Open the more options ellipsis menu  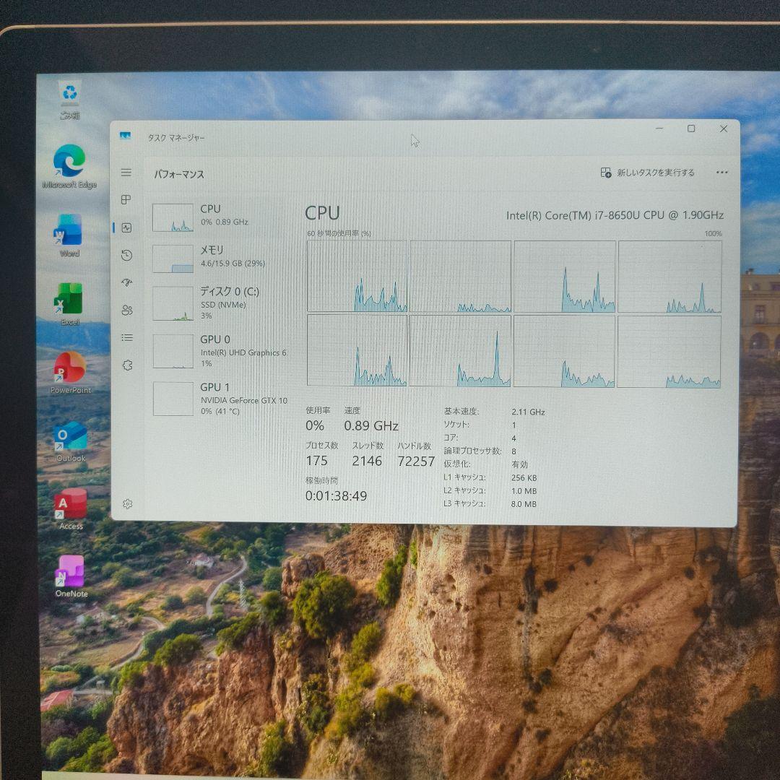coord(722,173)
